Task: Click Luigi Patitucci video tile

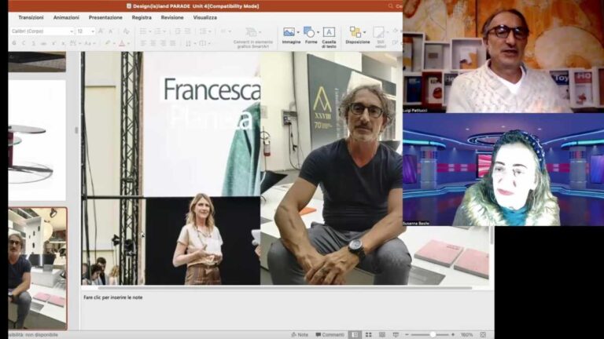Action: click(x=503, y=56)
